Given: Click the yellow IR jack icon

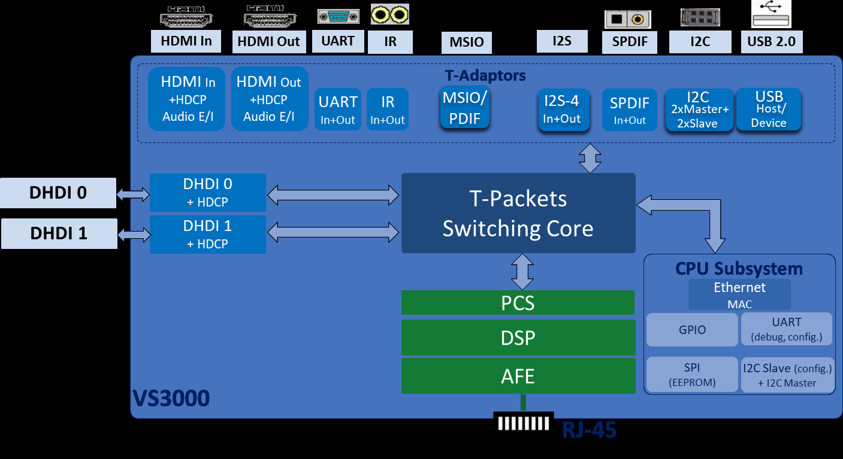Looking at the screenshot, I should click(389, 14).
